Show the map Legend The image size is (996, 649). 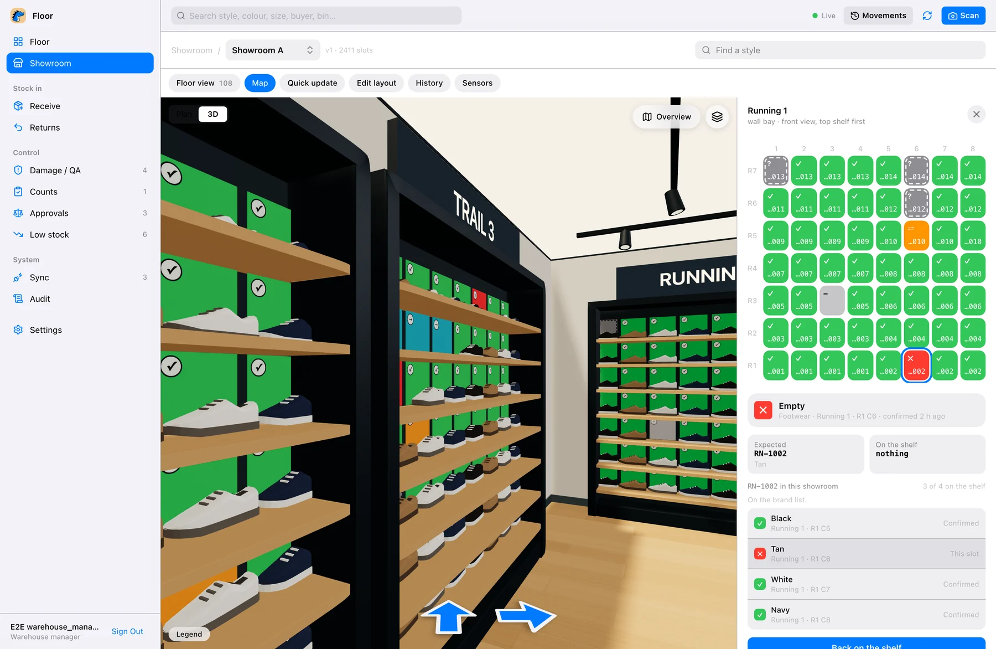point(189,634)
